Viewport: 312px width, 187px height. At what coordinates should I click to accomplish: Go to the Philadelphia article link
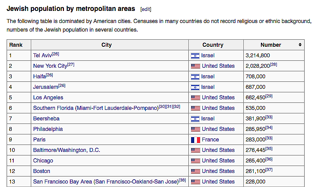(x=48, y=129)
